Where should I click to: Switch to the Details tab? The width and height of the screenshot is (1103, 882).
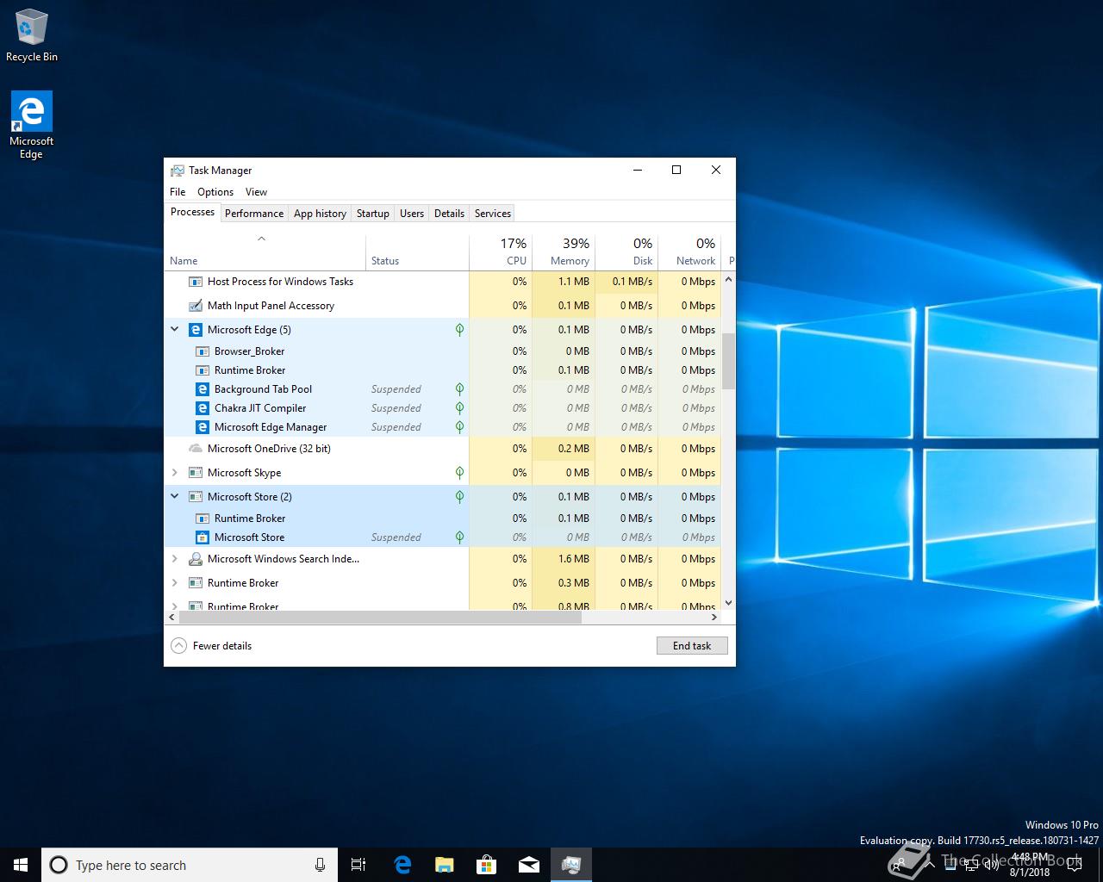click(x=449, y=214)
